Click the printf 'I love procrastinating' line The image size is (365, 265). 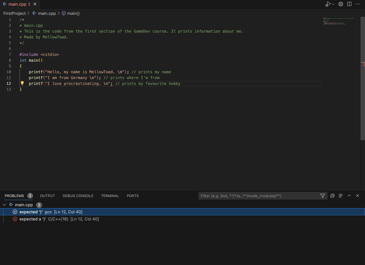point(105,84)
